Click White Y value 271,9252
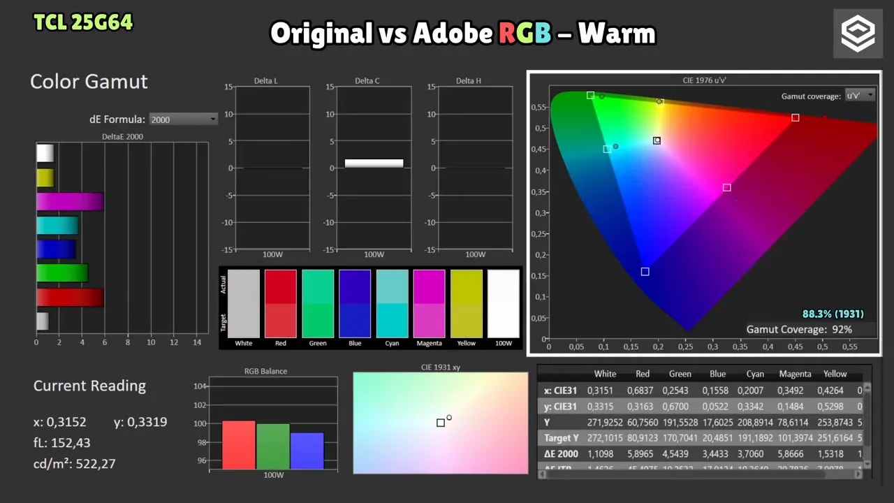 pos(605,423)
